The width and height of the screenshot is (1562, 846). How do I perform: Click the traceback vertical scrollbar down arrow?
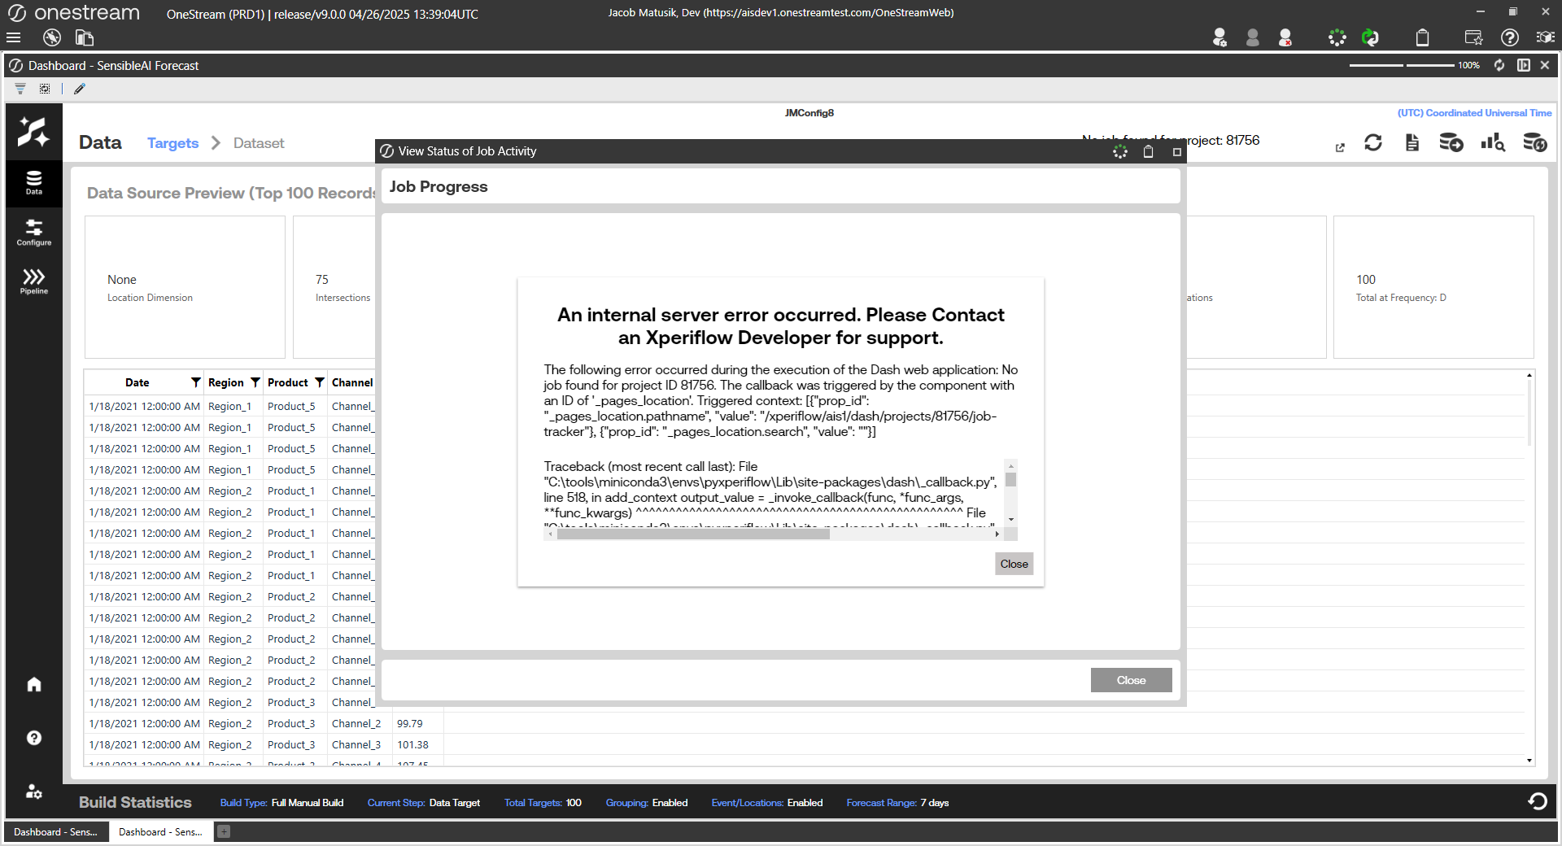tap(1010, 519)
